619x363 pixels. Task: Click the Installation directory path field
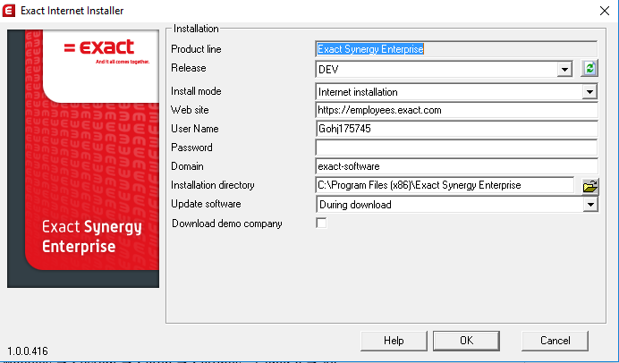point(445,185)
